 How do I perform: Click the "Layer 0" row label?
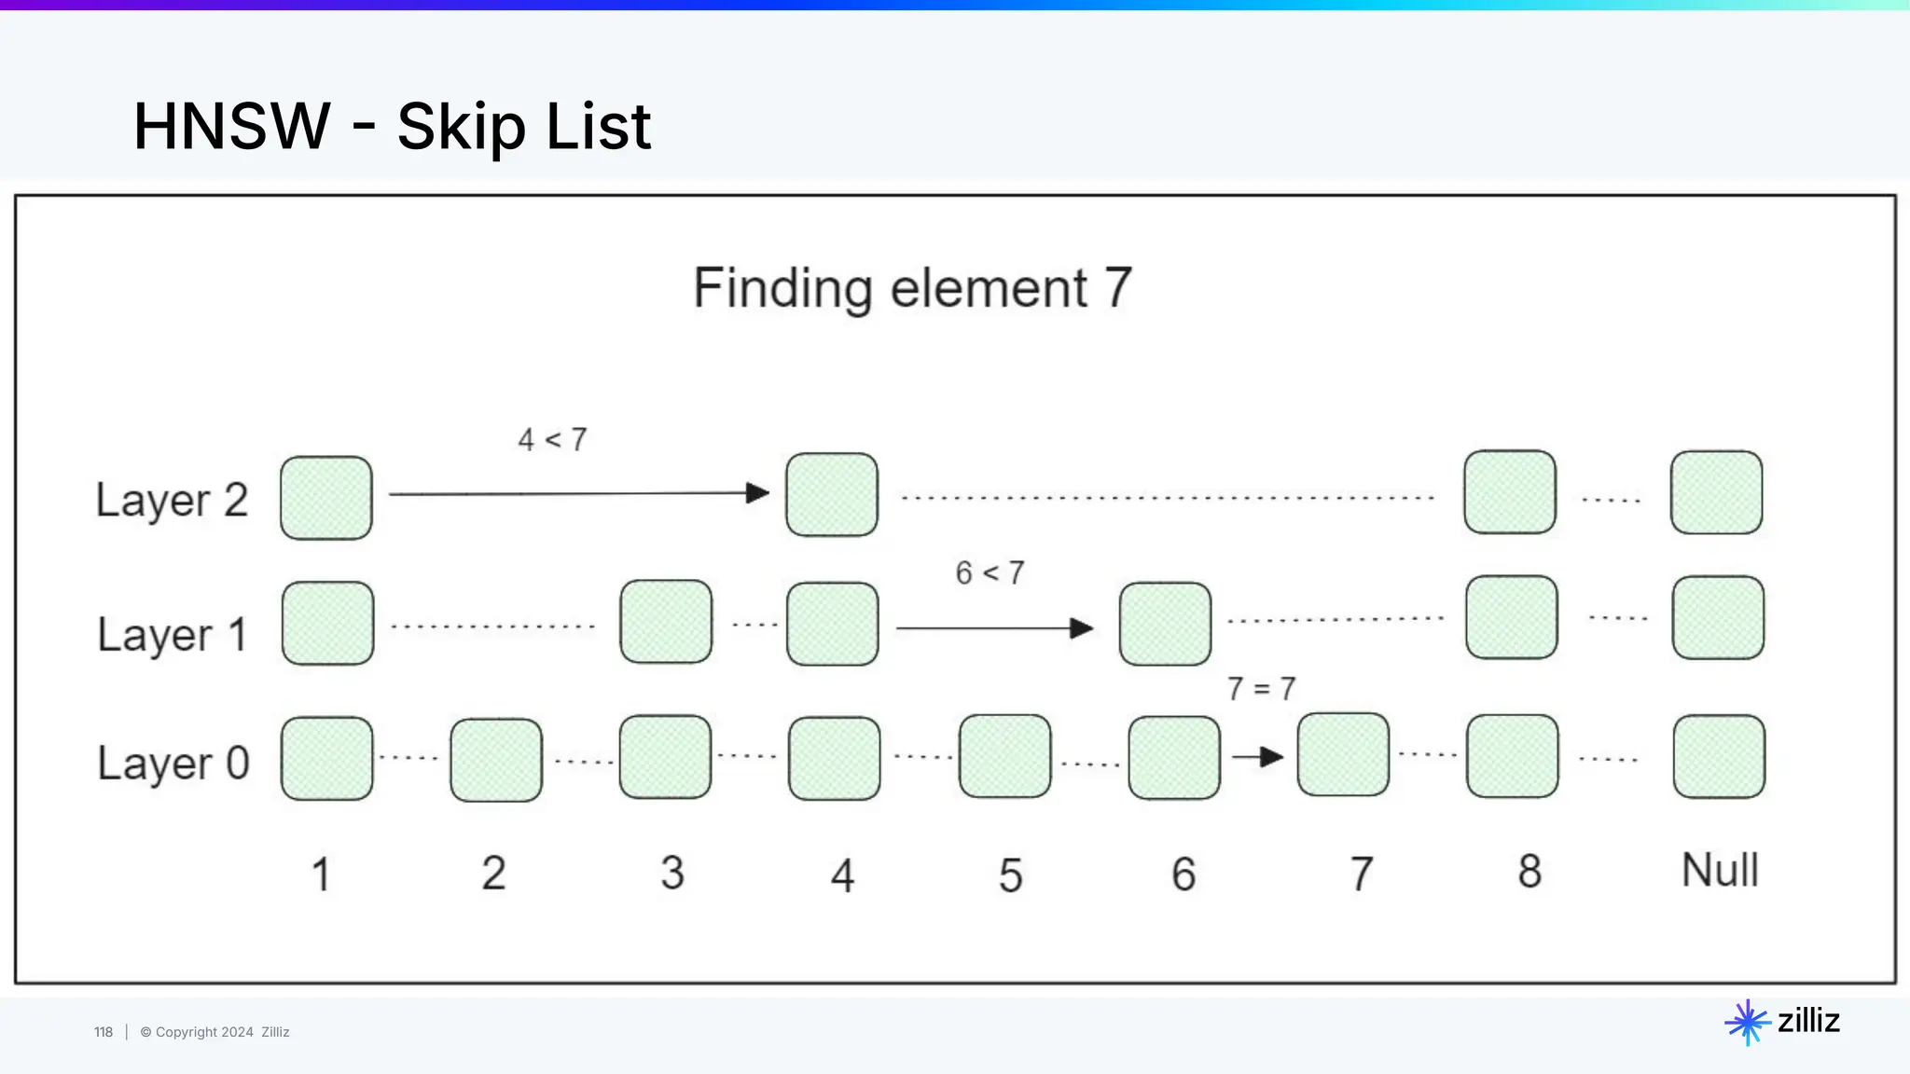(x=173, y=764)
